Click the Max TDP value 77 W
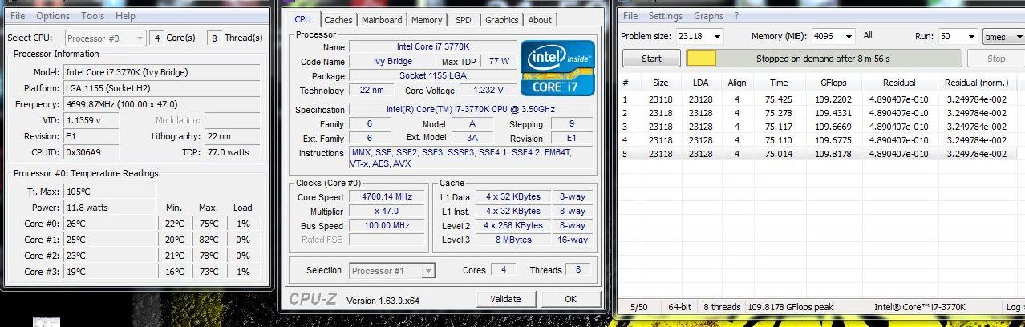Image resolution: width=1025 pixels, height=327 pixels. point(498,62)
